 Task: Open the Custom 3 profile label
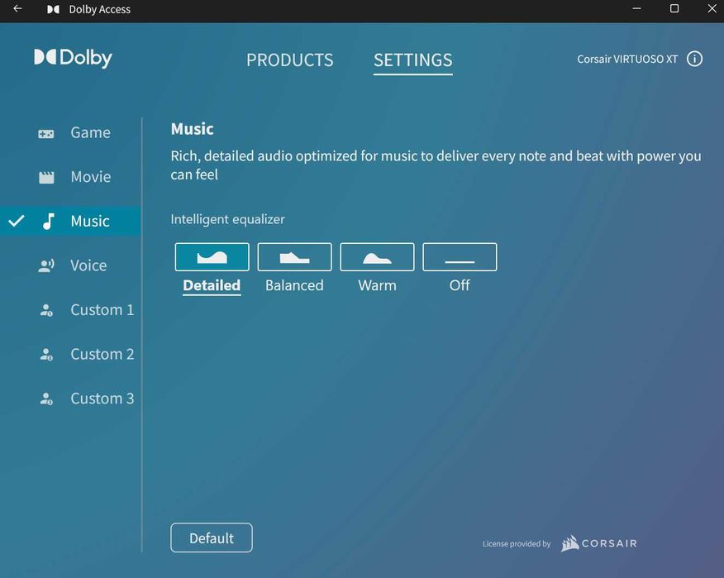pos(102,399)
